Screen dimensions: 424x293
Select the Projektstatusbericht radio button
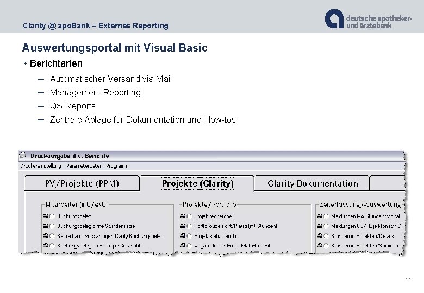(189, 236)
